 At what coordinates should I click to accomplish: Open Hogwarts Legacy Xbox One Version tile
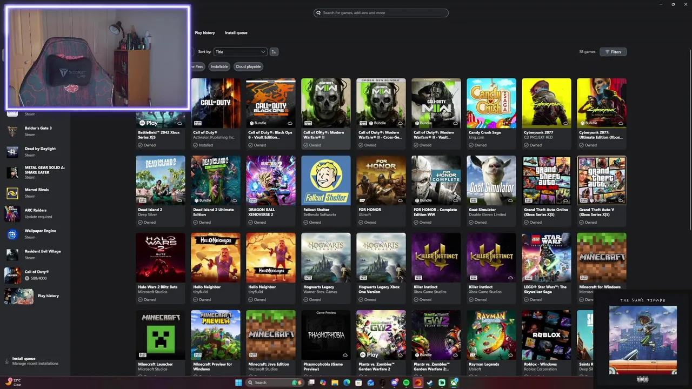tap(381, 268)
